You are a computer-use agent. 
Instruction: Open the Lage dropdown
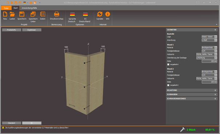pos(209,37)
